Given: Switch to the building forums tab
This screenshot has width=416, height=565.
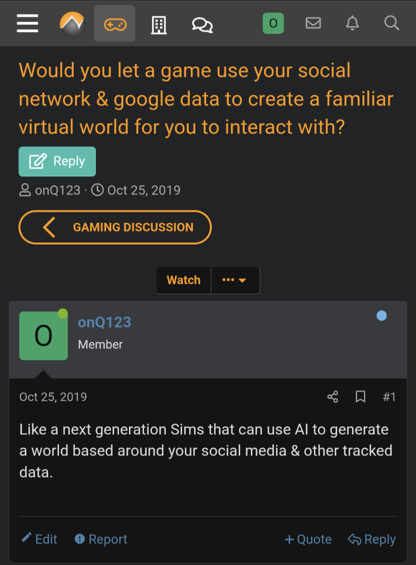Looking at the screenshot, I should (x=159, y=23).
